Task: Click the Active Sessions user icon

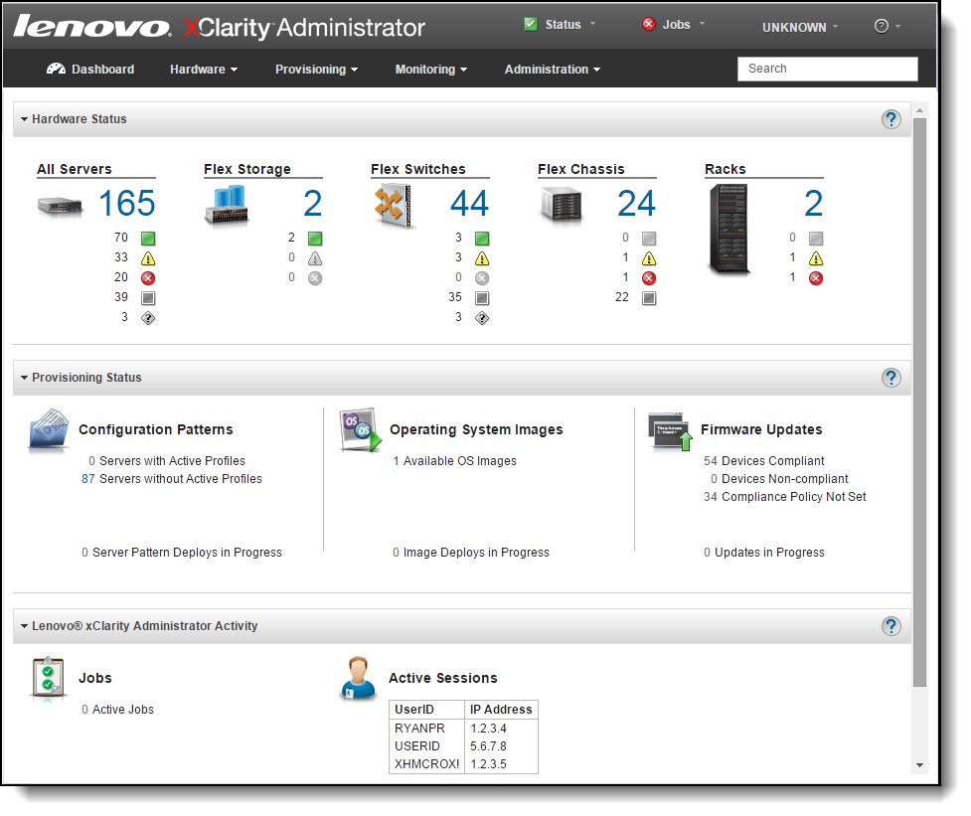Action: [359, 678]
